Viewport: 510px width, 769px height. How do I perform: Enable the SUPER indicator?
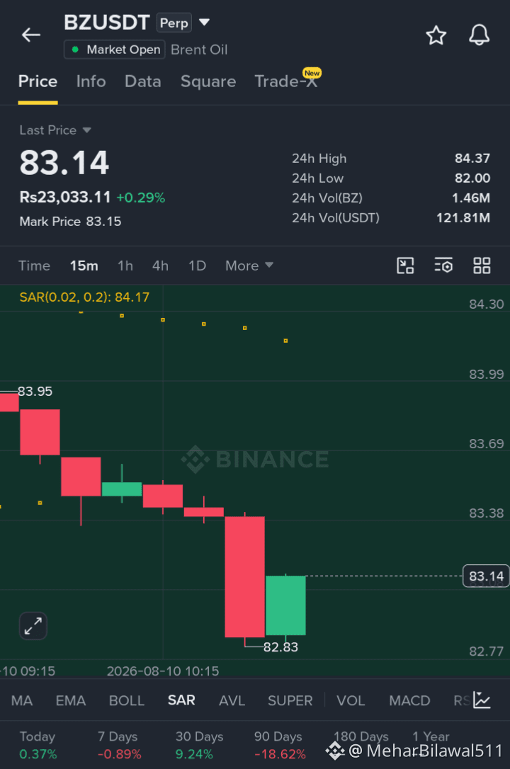pyautogui.click(x=290, y=700)
